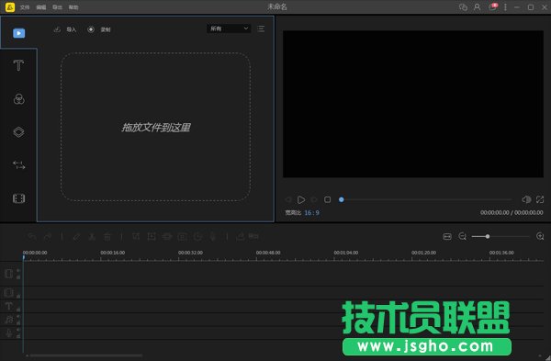Select the pencil Edit tool
The height and width of the screenshot is (361, 551).
coord(76,237)
